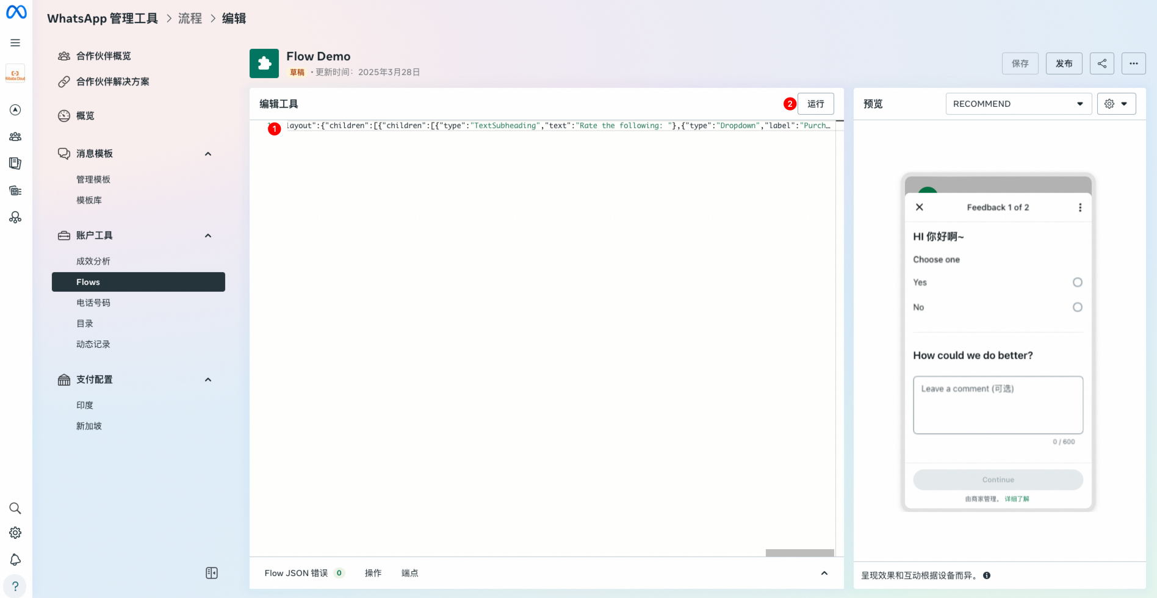Open notifications bell icon
Image resolution: width=1157 pixels, height=598 pixels.
[x=15, y=560]
